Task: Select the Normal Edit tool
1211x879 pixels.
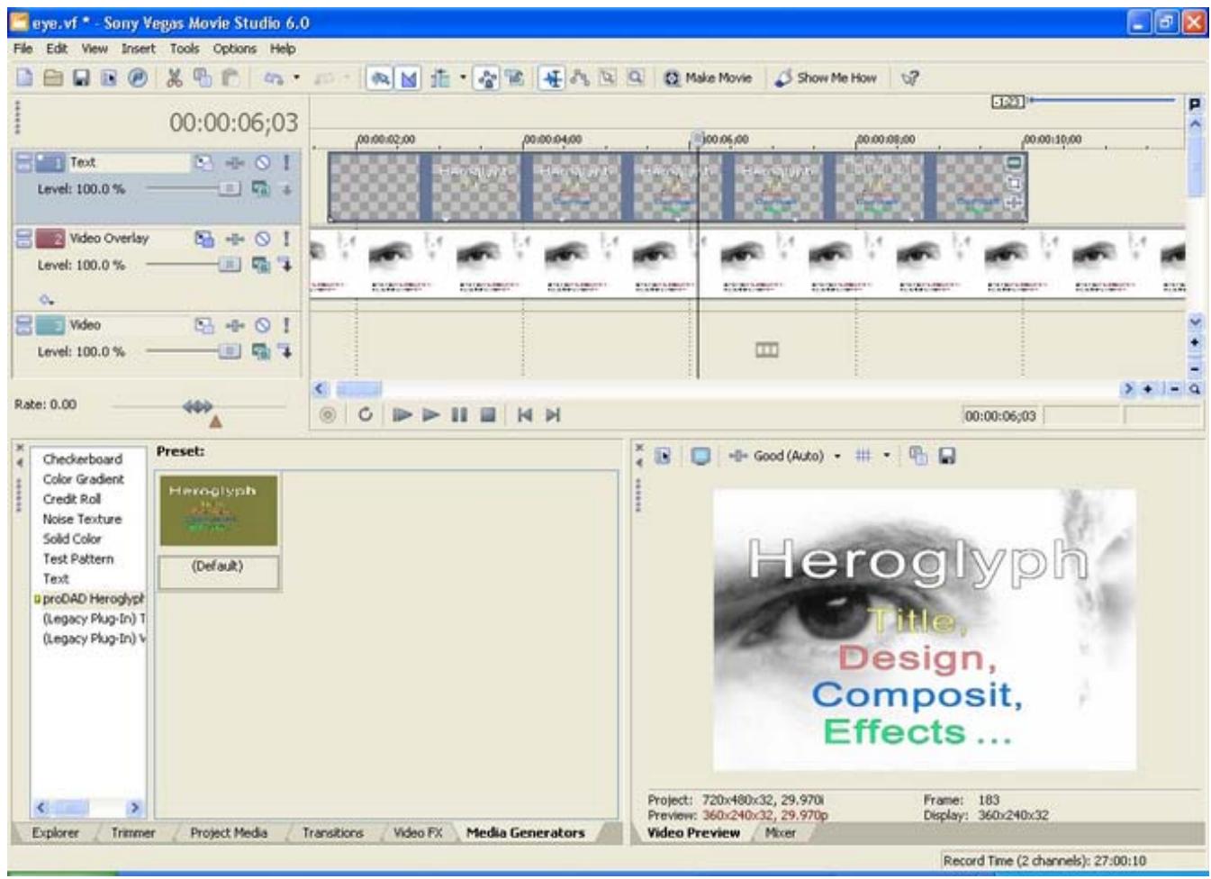Action: pos(552,78)
